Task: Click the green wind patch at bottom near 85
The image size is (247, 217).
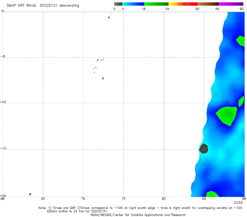Action: pyautogui.click(x=212, y=194)
